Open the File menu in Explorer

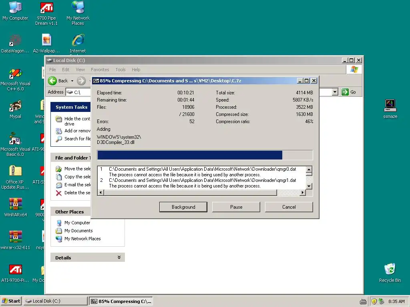click(x=52, y=70)
